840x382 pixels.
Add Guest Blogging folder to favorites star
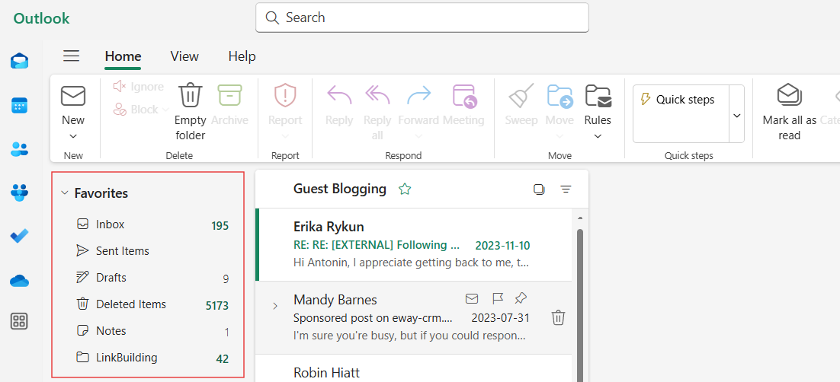[405, 189]
